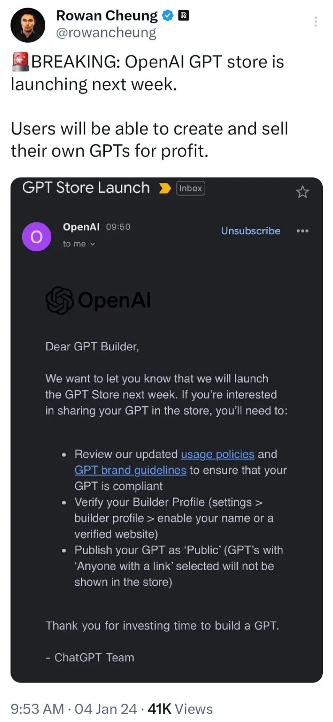The image size is (333, 722).
Task: Click the affiliate badge next to the verified checkmark
Action: [183, 16]
